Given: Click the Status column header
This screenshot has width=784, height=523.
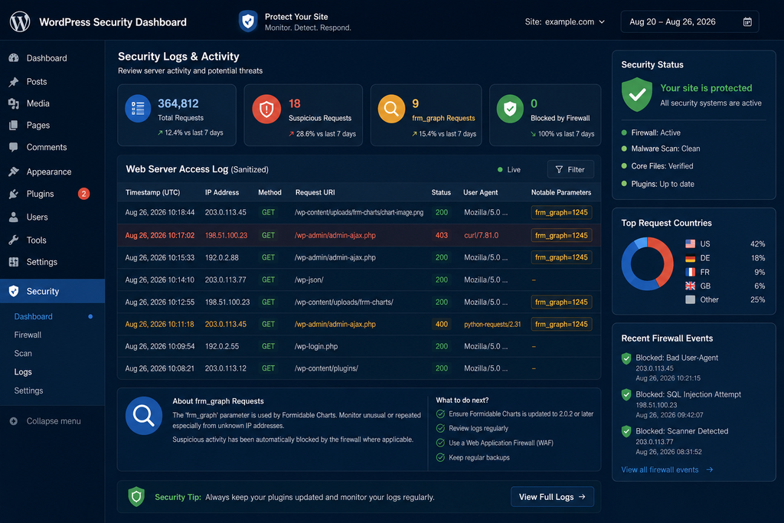Looking at the screenshot, I should [441, 192].
